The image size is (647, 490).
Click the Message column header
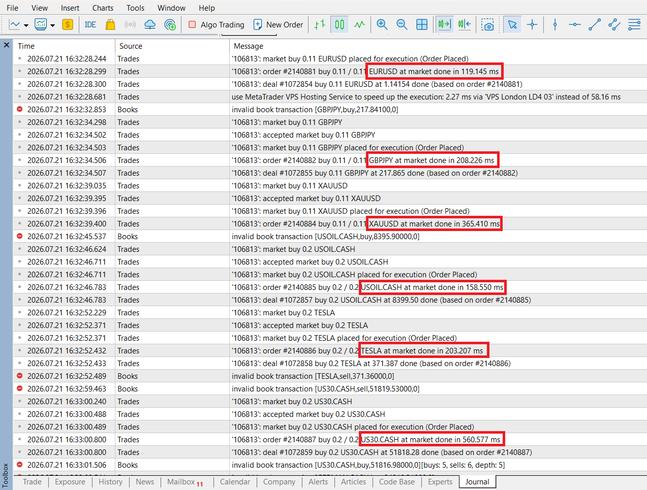click(x=438, y=46)
